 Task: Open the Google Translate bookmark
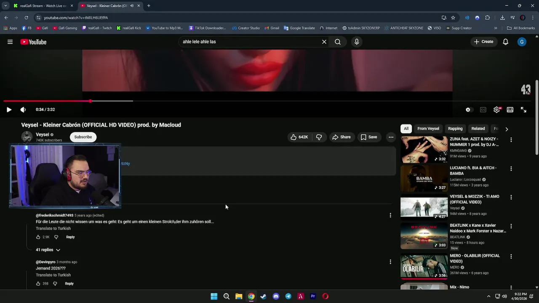pos(299,28)
